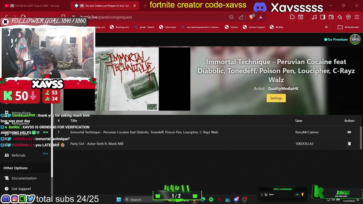Click the Party Girl - Asher Roth title
363x204 pixels.
point(97,144)
